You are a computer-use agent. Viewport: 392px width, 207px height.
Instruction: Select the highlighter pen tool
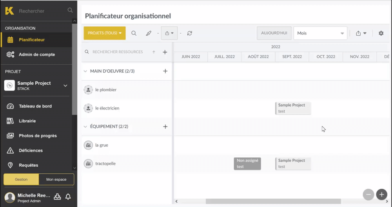pyautogui.click(x=149, y=33)
